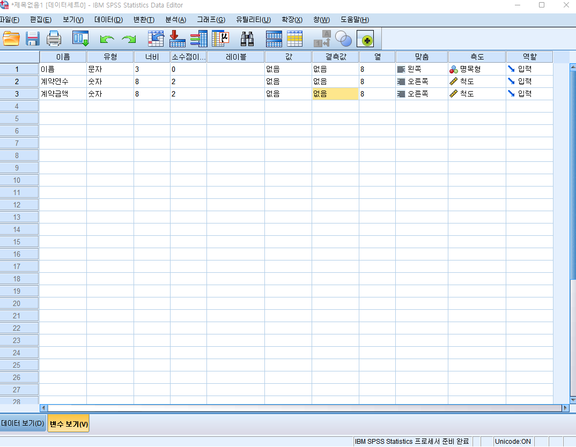Open the 데이터(D) menu

click(x=108, y=20)
